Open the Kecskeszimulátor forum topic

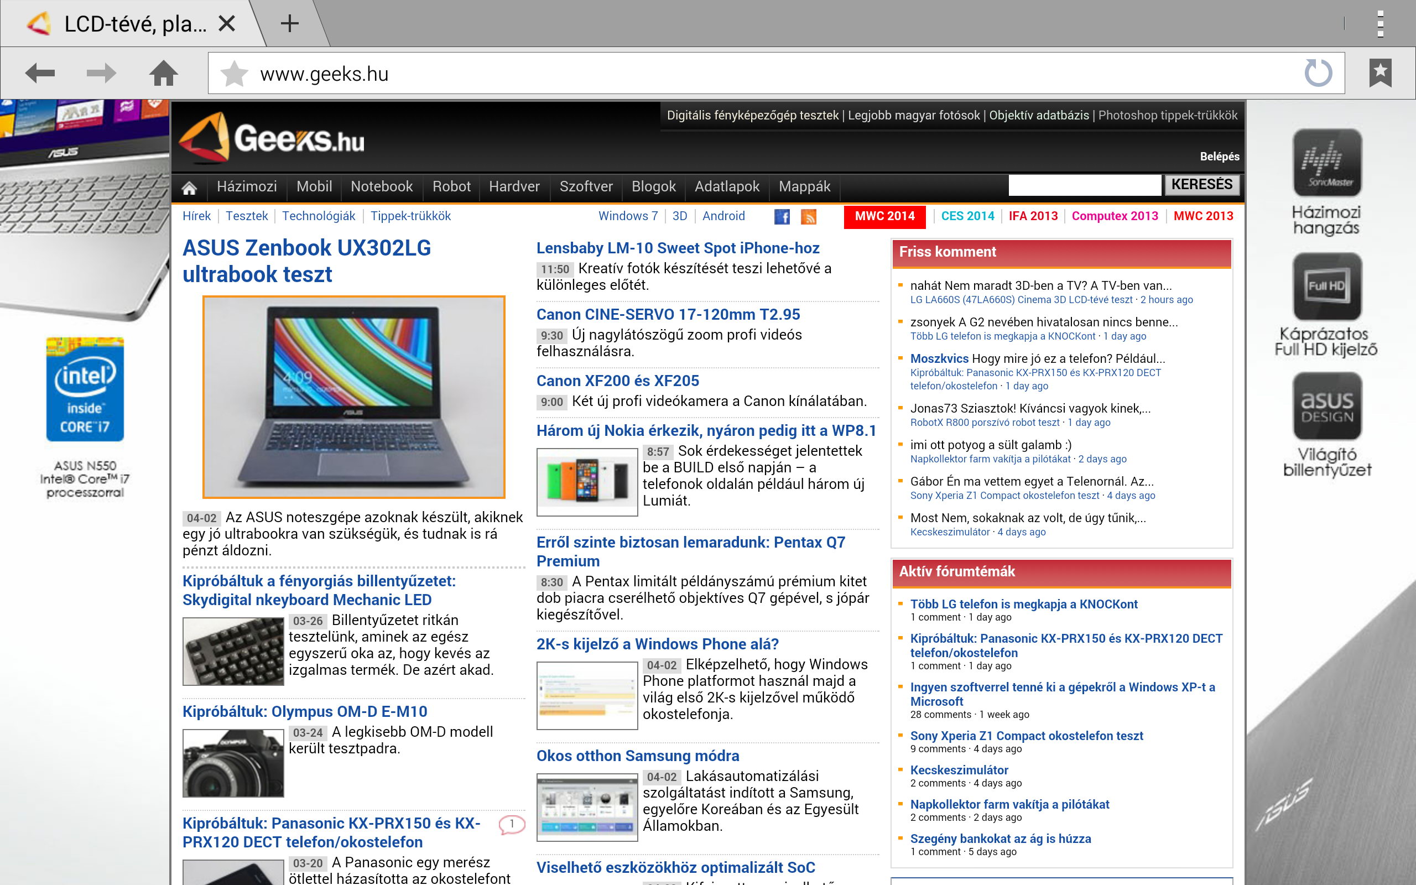959,771
